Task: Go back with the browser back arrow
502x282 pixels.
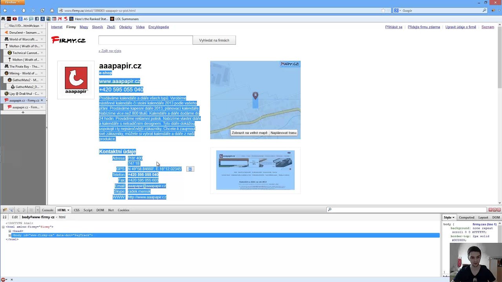Action: pos(5,11)
